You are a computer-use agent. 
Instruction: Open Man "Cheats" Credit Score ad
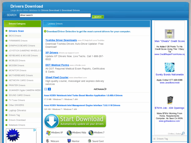pos(169,41)
